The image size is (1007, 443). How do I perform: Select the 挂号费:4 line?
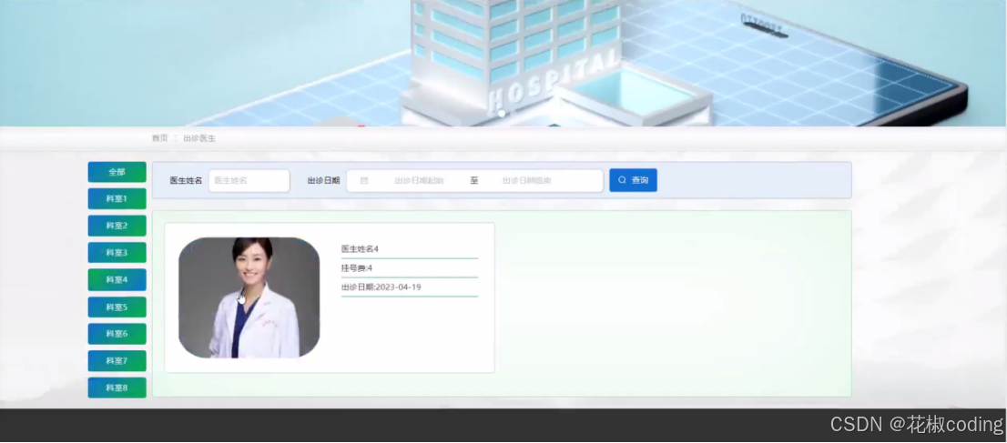pyautogui.click(x=356, y=267)
